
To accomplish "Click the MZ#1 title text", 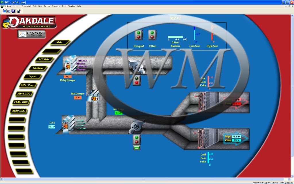I will [x=175, y=18].
